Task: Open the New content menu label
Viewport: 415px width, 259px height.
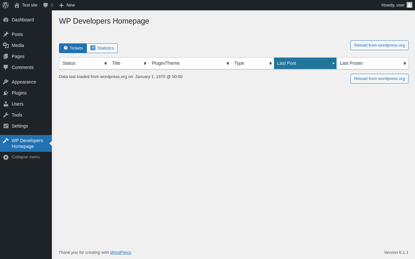Action: click(x=71, y=5)
